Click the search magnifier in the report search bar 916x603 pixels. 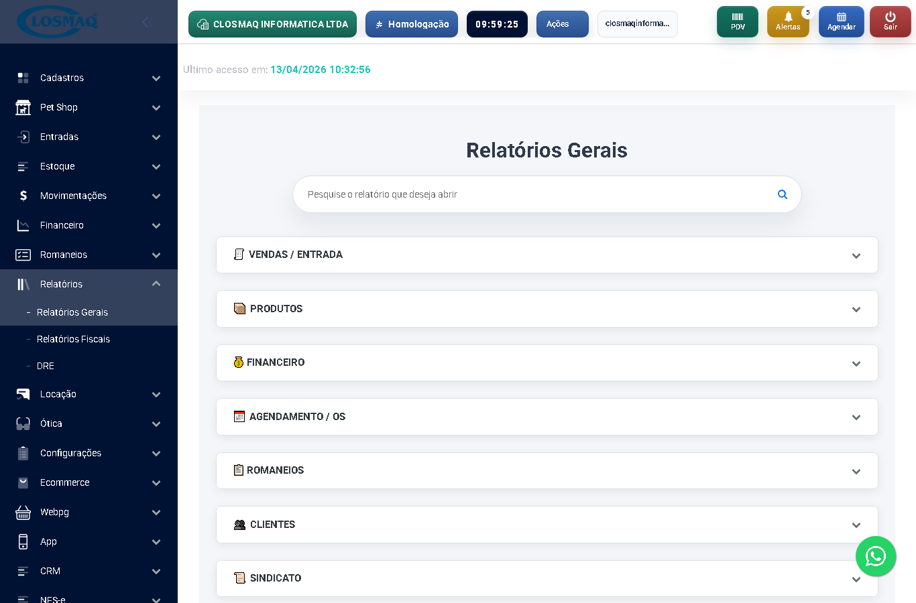782,194
